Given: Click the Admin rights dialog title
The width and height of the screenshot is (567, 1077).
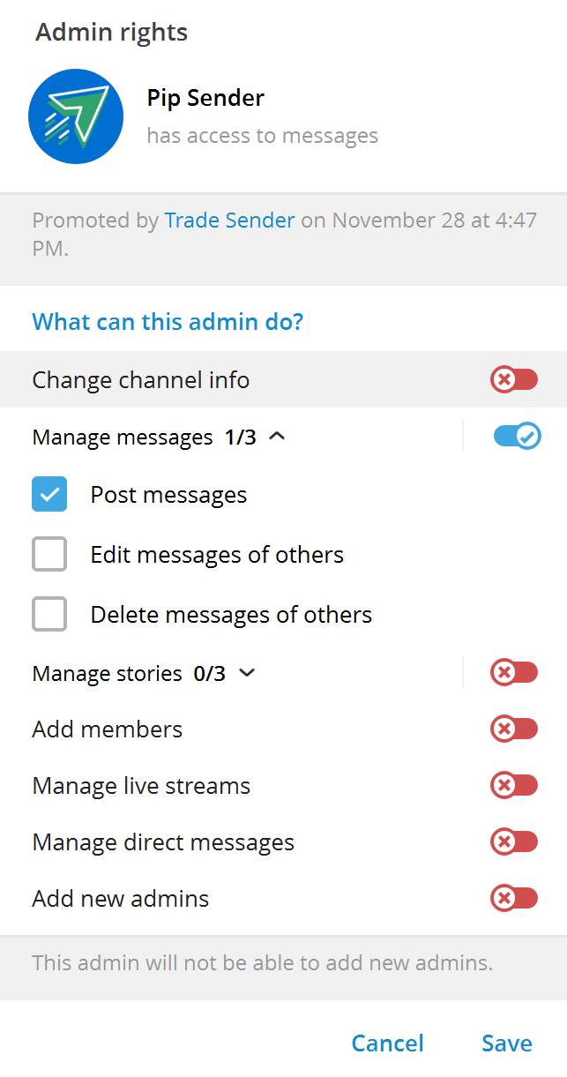Looking at the screenshot, I should (111, 32).
